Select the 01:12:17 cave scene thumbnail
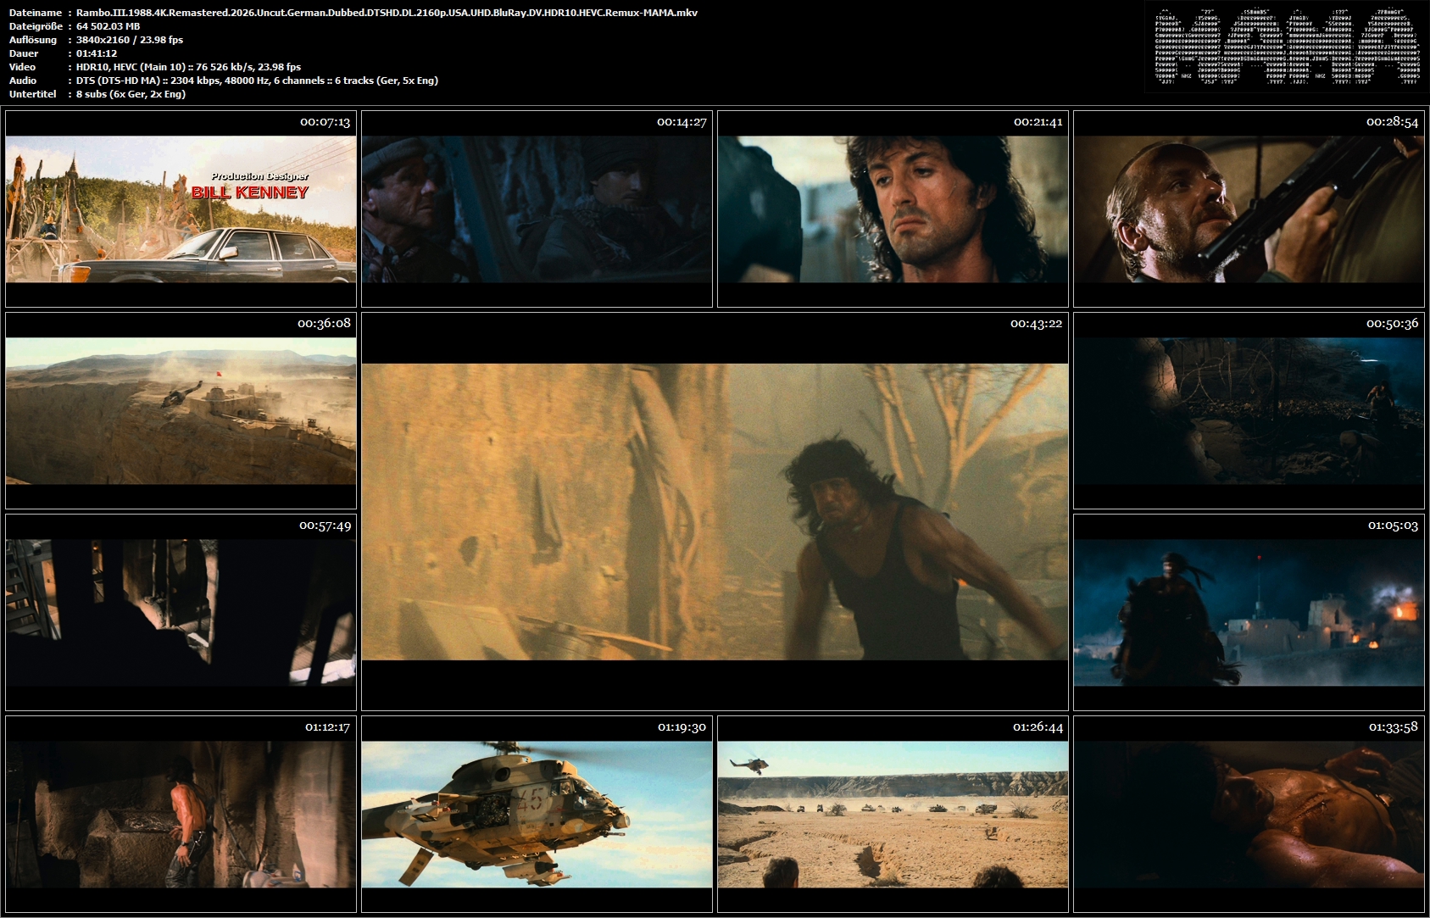The width and height of the screenshot is (1430, 918). [181, 814]
